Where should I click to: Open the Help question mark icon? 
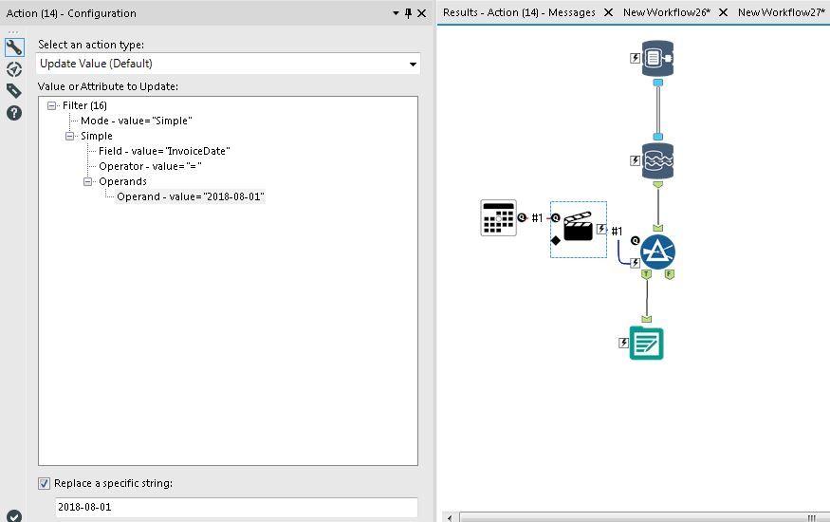(x=14, y=113)
